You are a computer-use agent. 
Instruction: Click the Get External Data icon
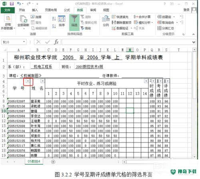8,18
